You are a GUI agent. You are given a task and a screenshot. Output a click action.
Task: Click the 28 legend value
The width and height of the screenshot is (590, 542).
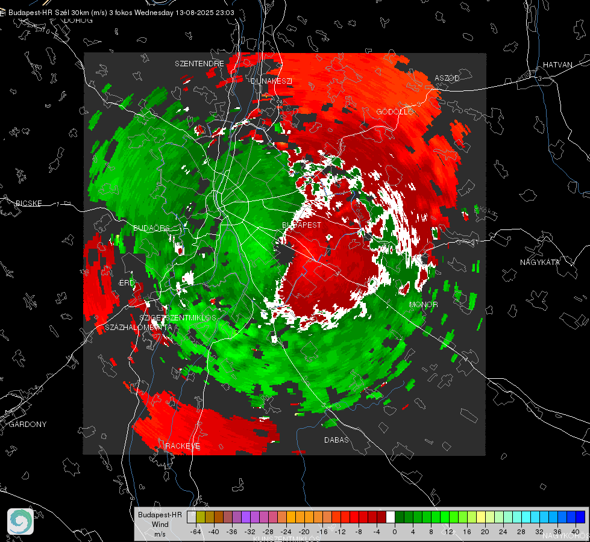pos(521,532)
